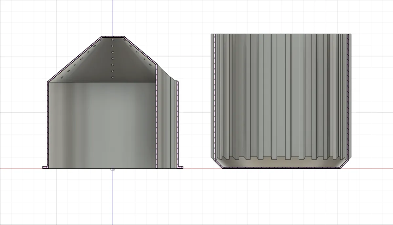Select the ribbed cup-shaped sectioned body

click(x=281, y=101)
